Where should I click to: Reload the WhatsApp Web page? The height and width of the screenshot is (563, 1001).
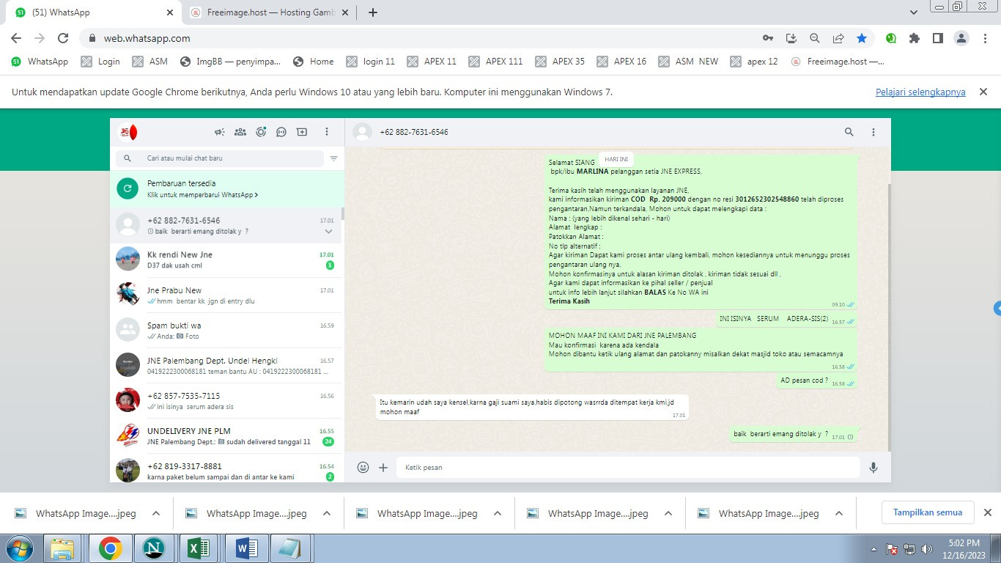[63, 38]
